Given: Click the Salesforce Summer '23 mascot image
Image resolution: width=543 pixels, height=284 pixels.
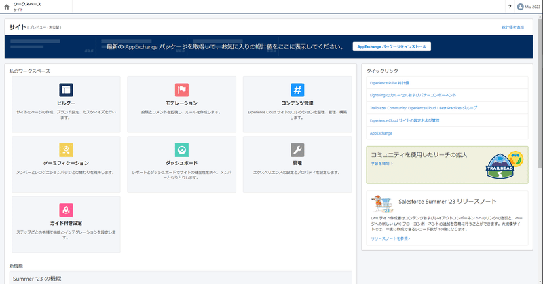Looking at the screenshot, I should click(382, 204).
